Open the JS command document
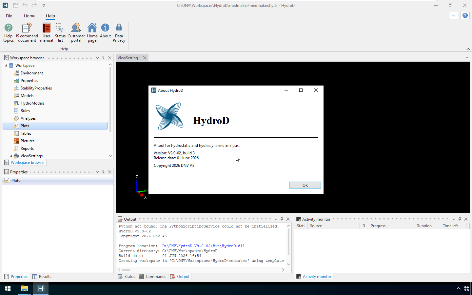Image resolution: width=472 pixels, height=295 pixels. coord(27,32)
